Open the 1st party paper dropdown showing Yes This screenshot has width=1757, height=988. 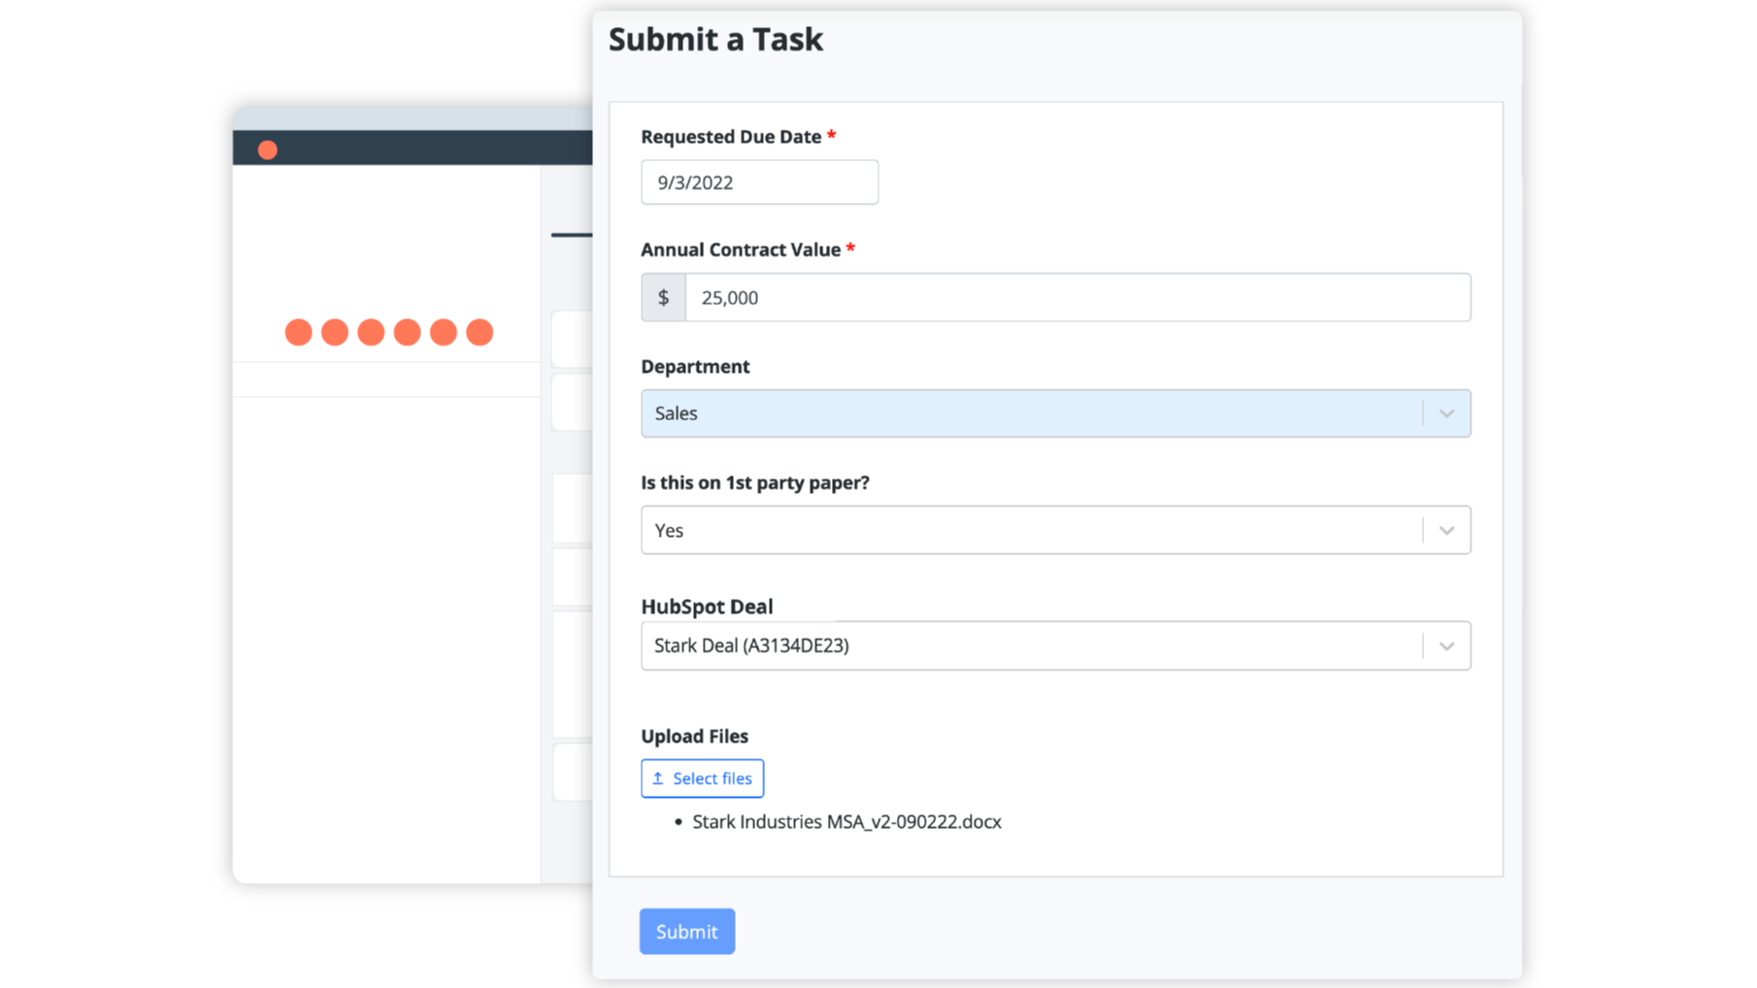(1029, 531)
